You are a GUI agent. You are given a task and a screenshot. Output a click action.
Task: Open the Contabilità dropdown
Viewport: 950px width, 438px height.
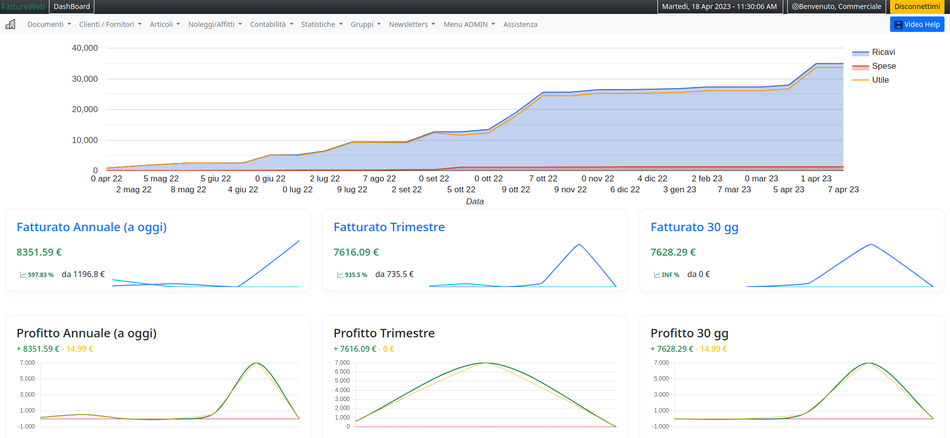[x=272, y=24]
